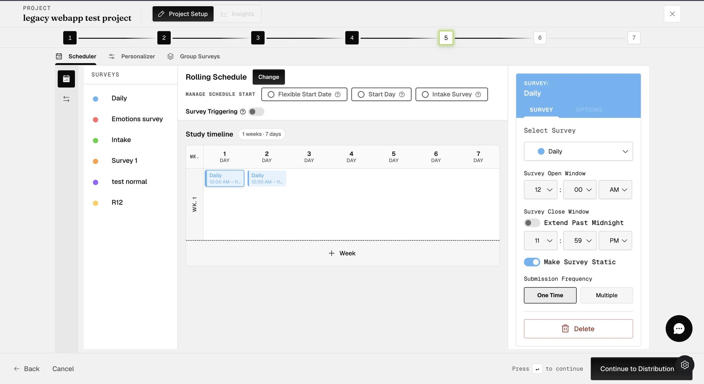The image size is (704, 384).
Task: Click the settings gear icon
Action: pyautogui.click(x=685, y=365)
